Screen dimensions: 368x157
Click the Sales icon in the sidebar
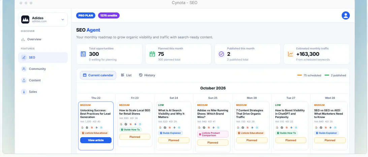click(x=24, y=92)
